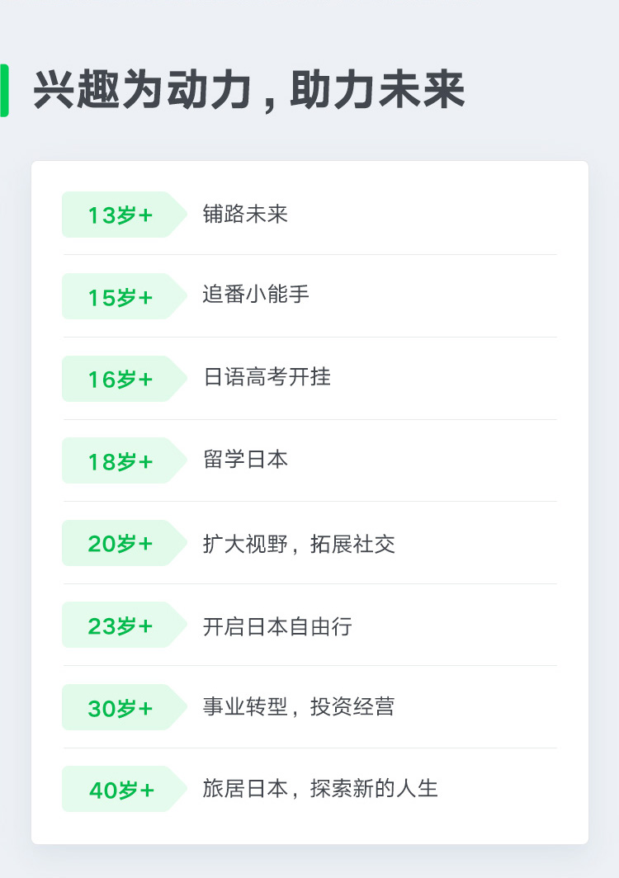Click 开启日本自由行 text
The height and width of the screenshot is (878, 619).
(x=277, y=626)
